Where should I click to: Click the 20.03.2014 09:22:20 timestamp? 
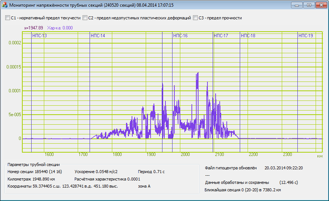tap(284, 168)
